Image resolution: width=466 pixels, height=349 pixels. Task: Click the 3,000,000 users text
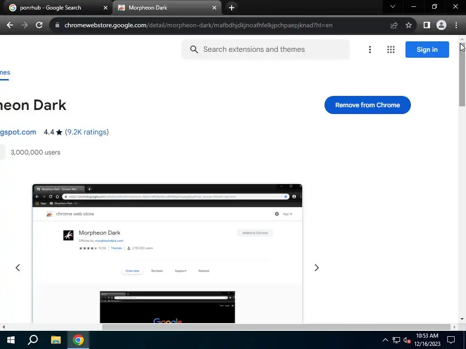tap(35, 152)
